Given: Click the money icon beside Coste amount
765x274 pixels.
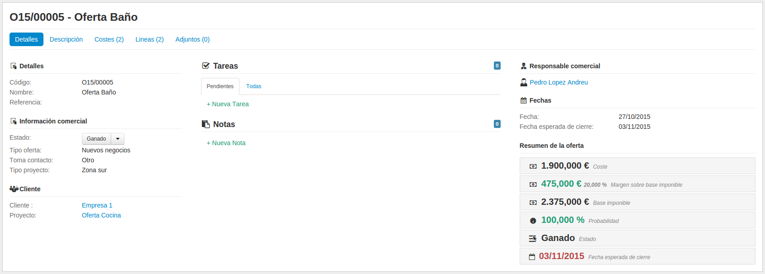Looking at the screenshot, I should pyautogui.click(x=533, y=166).
